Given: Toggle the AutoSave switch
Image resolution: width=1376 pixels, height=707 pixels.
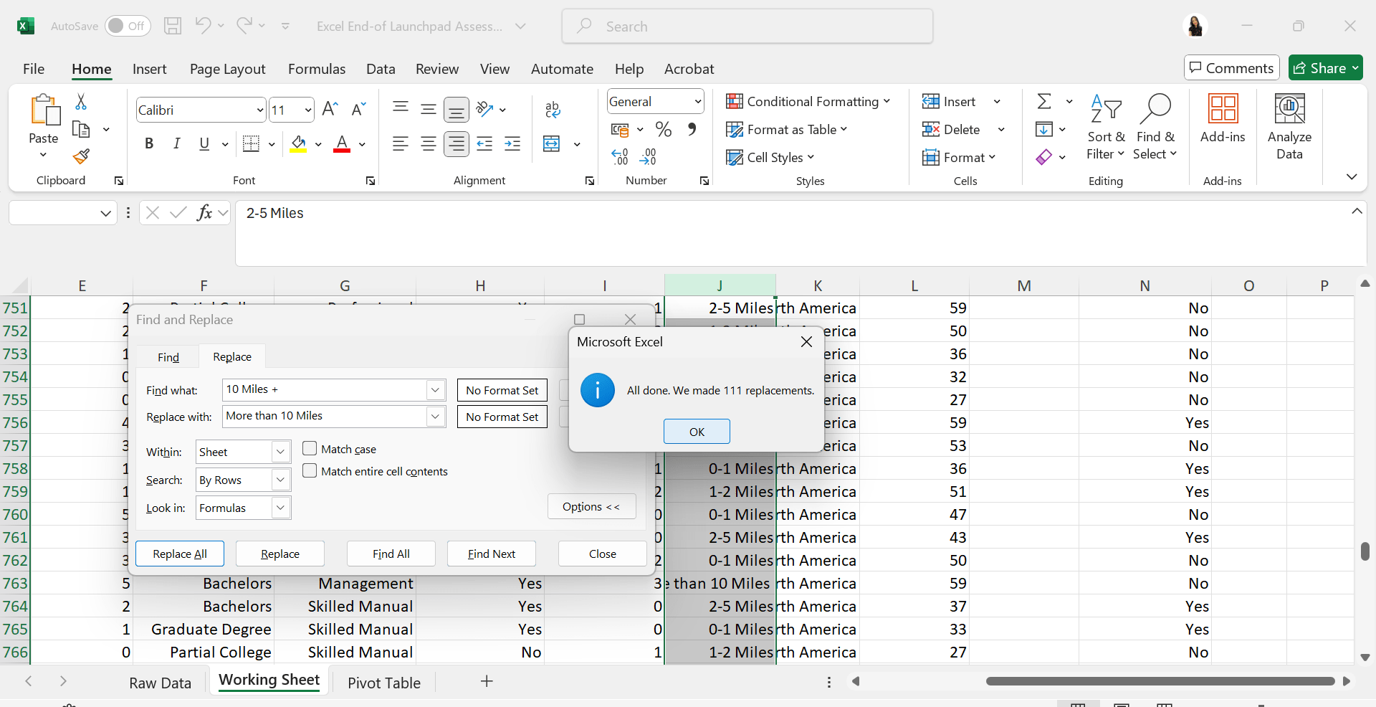Looking at the screenshot, I should click(128, 26).
